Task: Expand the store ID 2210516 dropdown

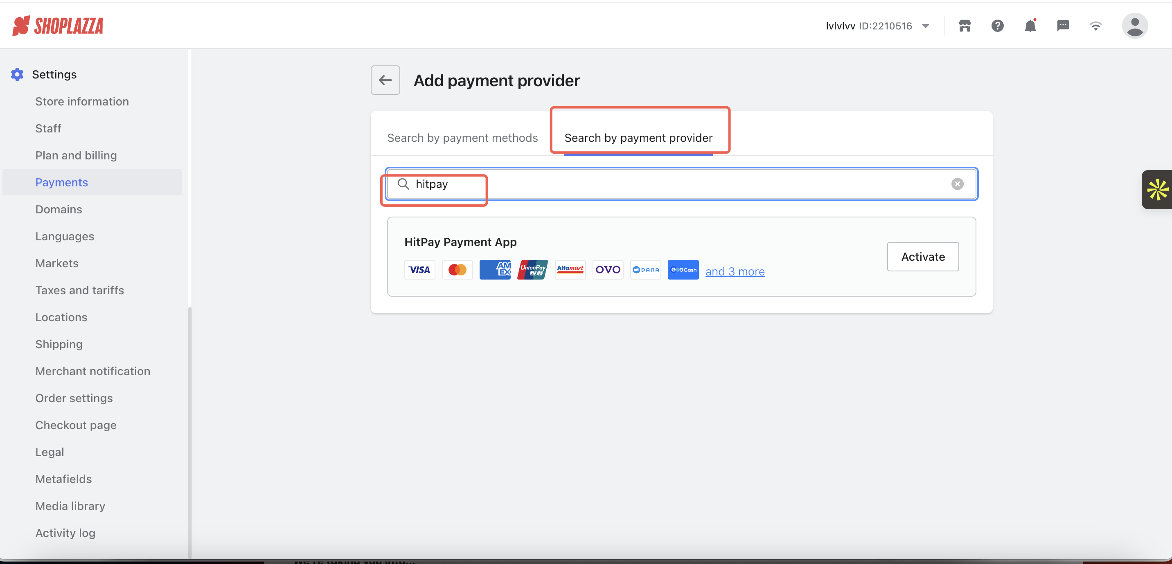Action: point(925,26)
